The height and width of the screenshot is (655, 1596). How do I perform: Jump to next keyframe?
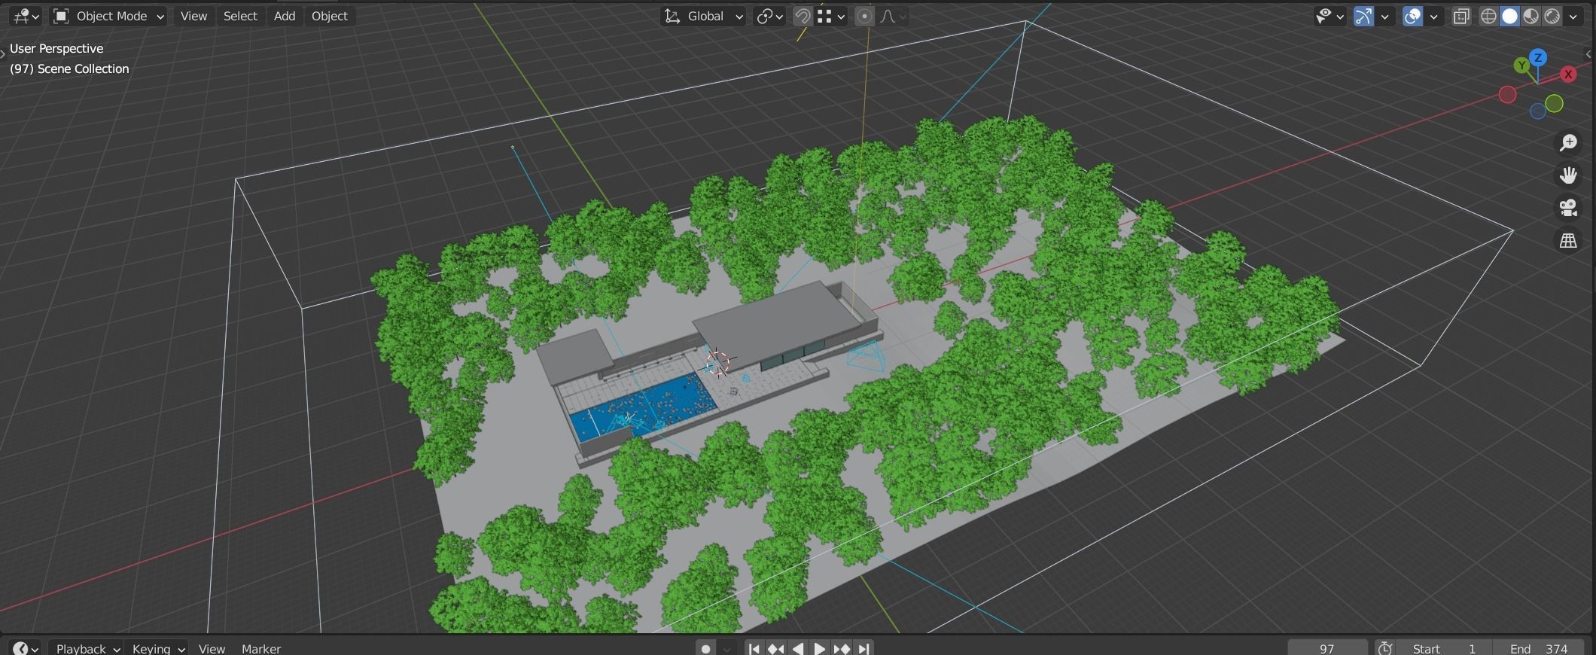842,648
